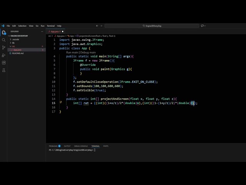Click the JFrame import on line 1
Screen dimensions: 246x185
97,40
